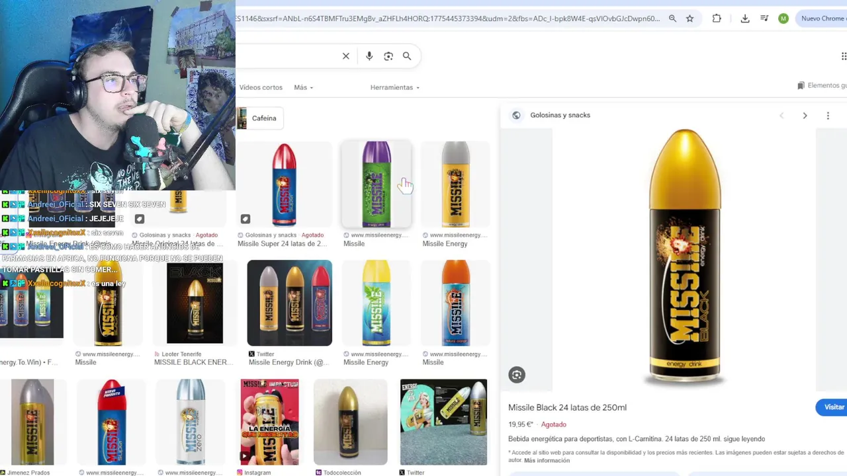Open the Chrome downloads icon

coord(745,19)
